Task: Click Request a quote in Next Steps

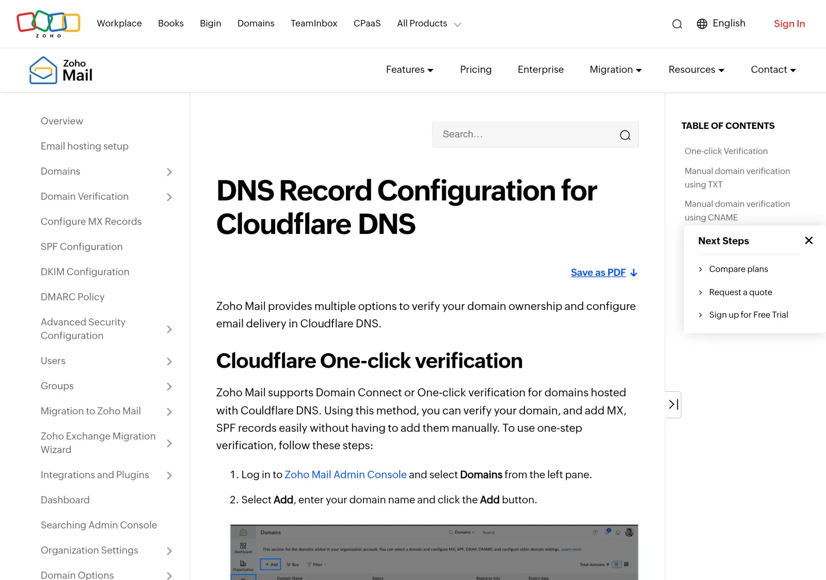Action: coord(740,292)
